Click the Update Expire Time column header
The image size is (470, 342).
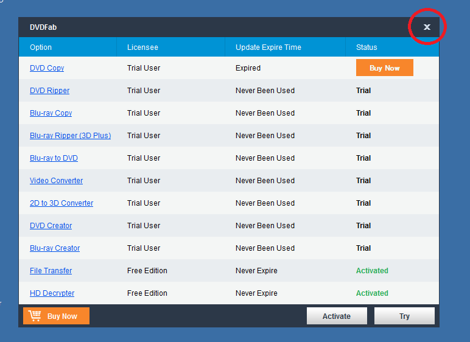285,47
